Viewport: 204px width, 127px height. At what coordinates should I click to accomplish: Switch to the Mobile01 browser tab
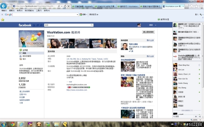[83, 6]
